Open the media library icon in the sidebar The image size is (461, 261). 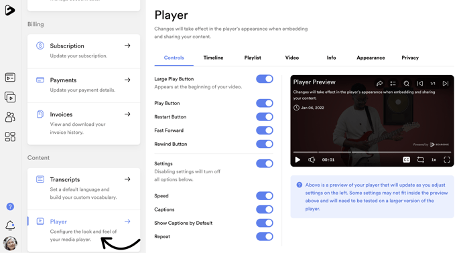click(10, 78)
